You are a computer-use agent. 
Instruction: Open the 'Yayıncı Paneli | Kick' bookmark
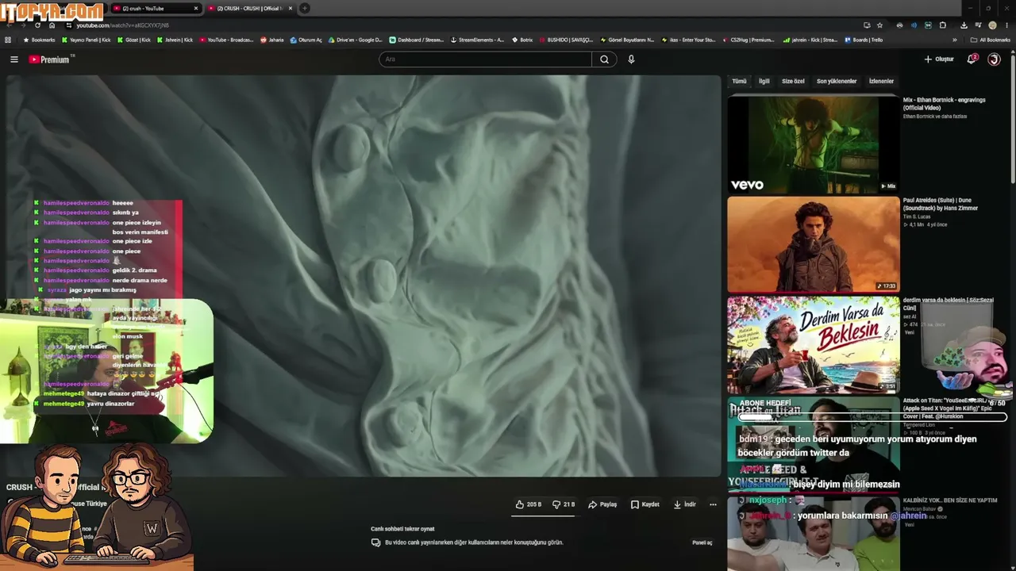pyautogui.click(x=86, y=40)
